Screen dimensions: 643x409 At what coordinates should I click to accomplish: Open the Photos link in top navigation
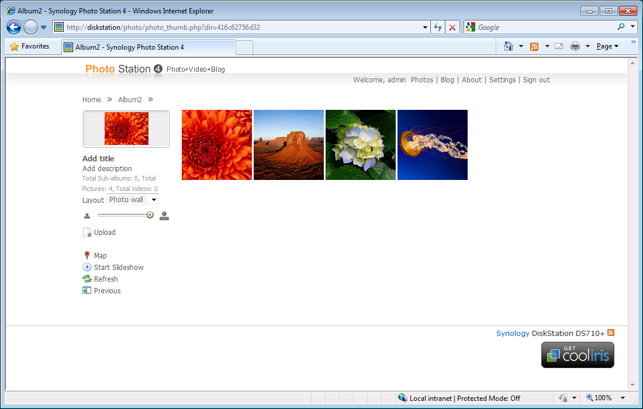tap(422, 80)
